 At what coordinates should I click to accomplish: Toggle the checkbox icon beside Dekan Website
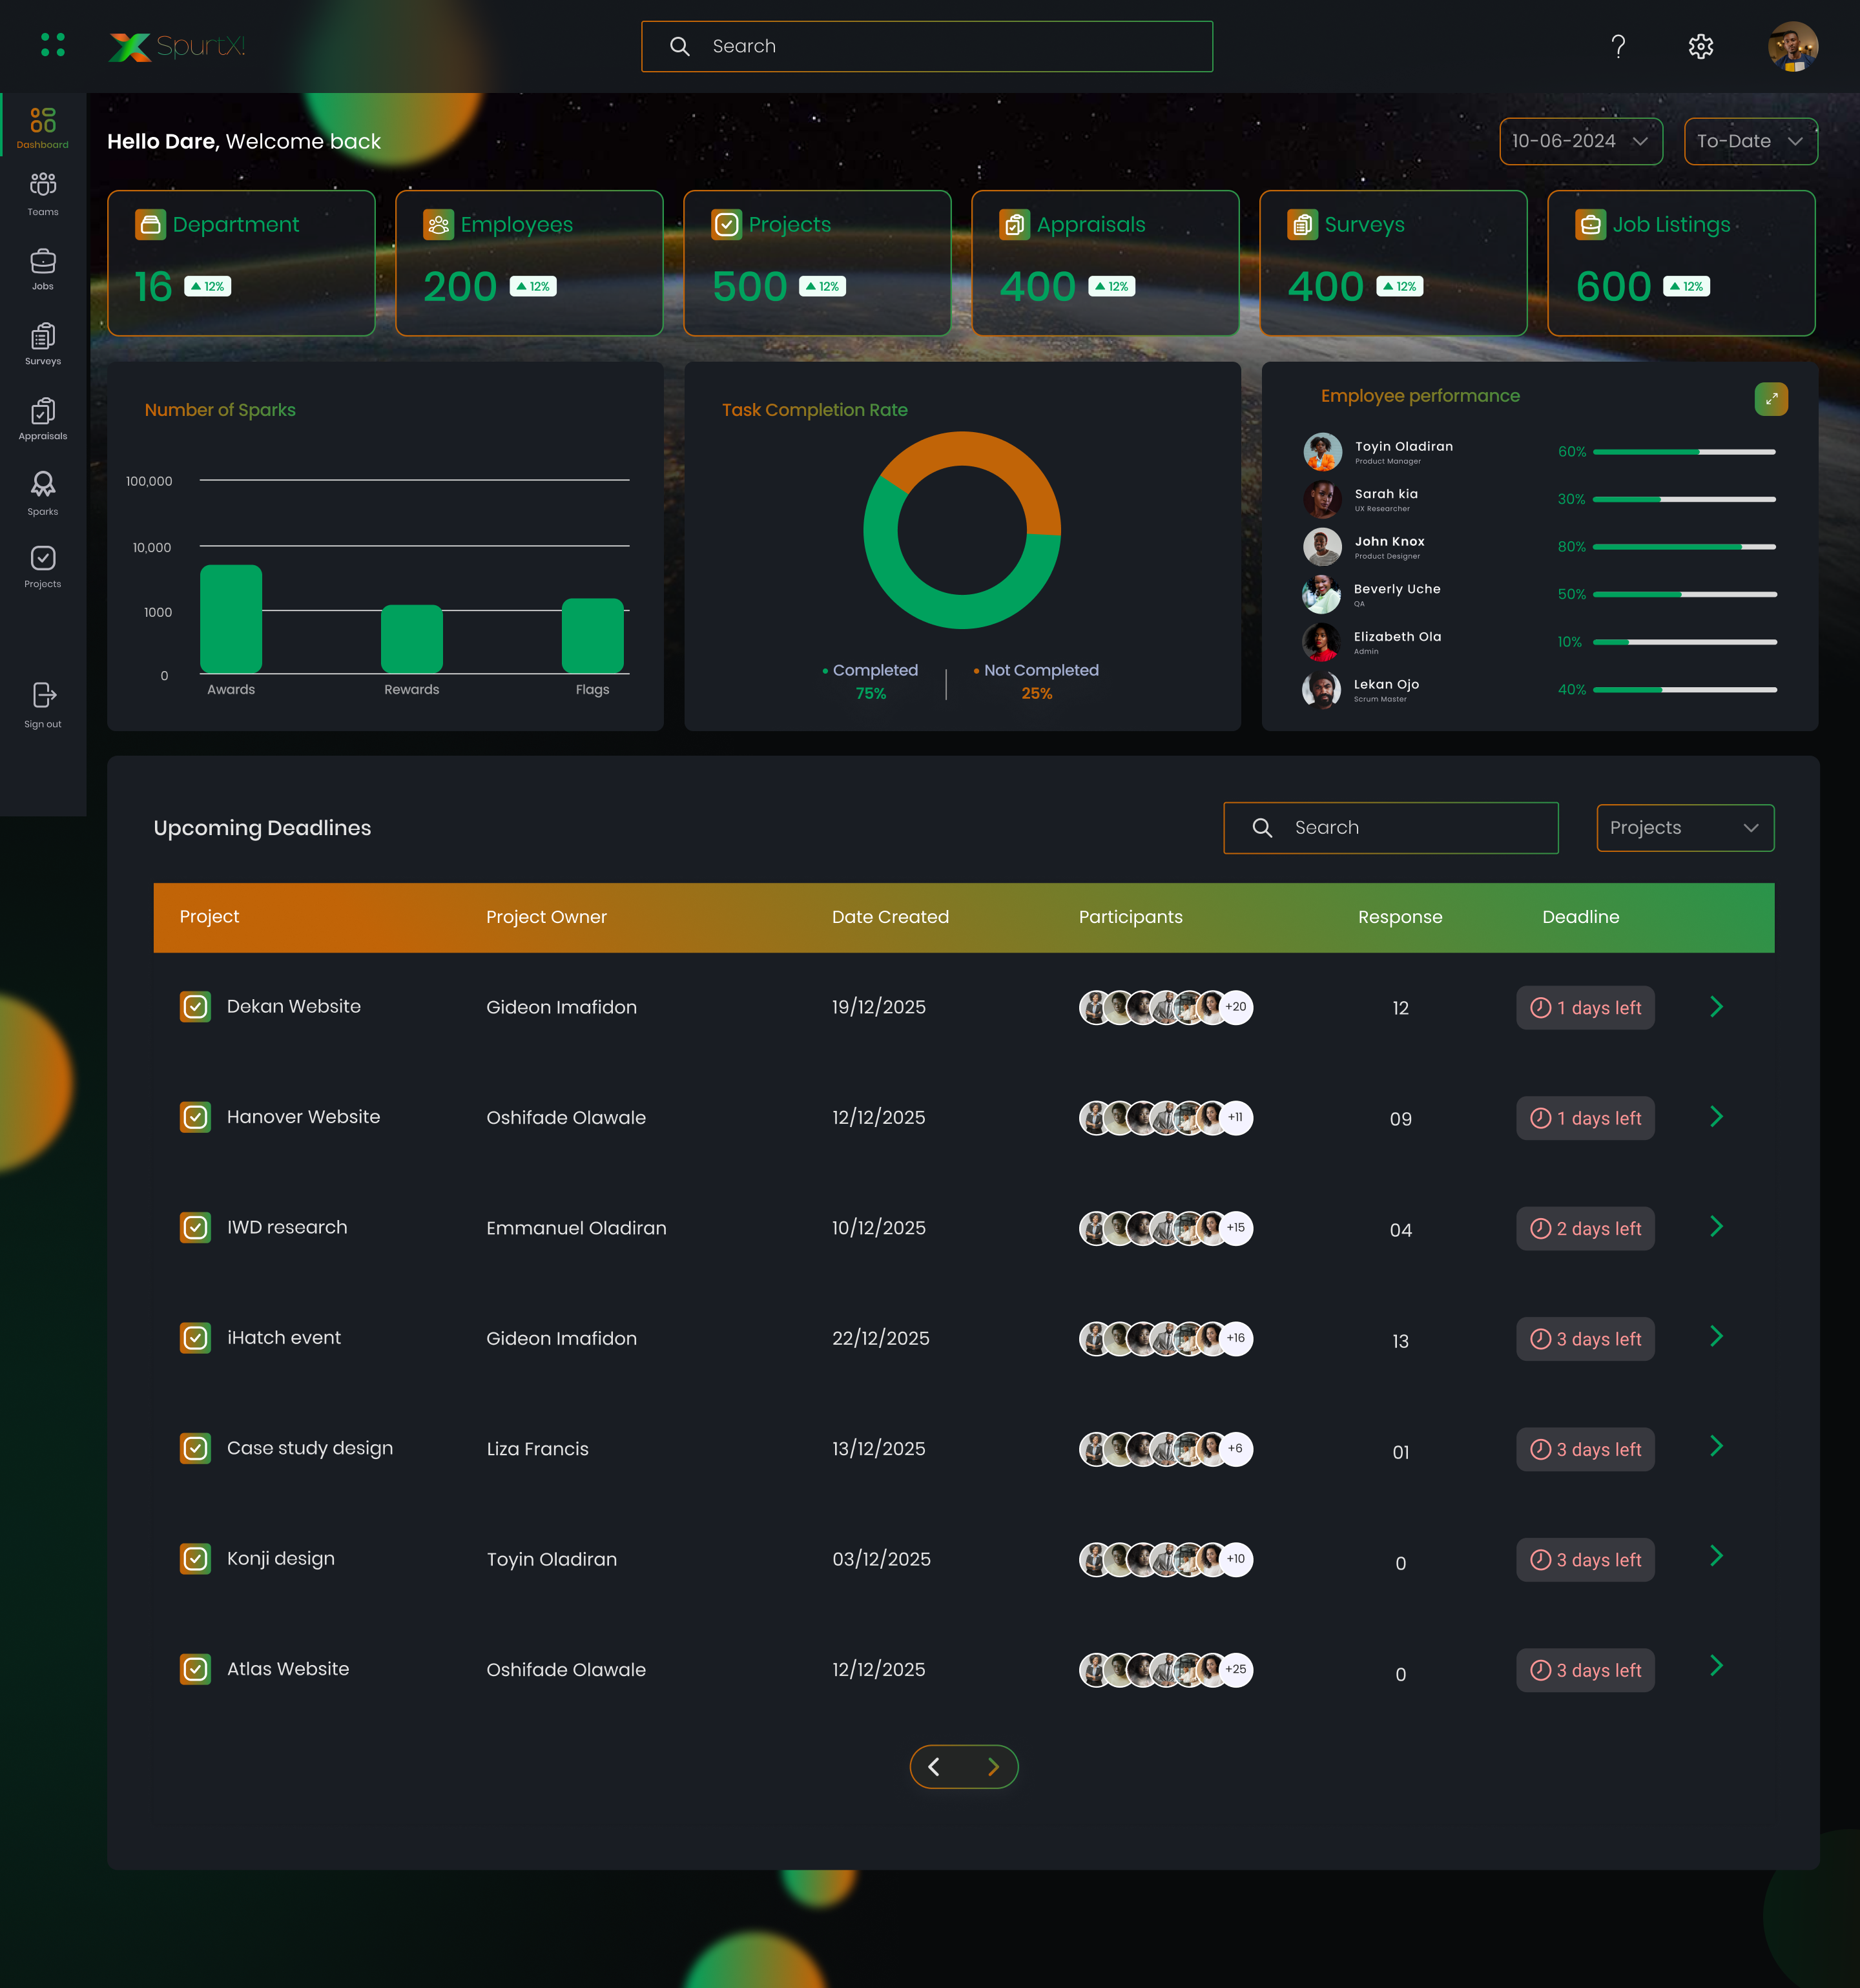[x=195, y=1007]
